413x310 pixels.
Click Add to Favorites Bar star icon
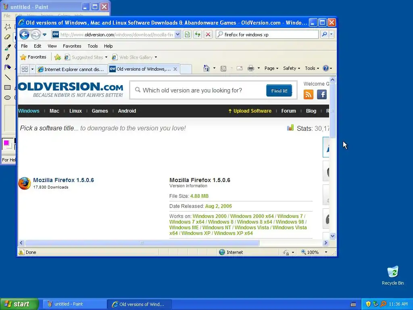pos(58,57)
